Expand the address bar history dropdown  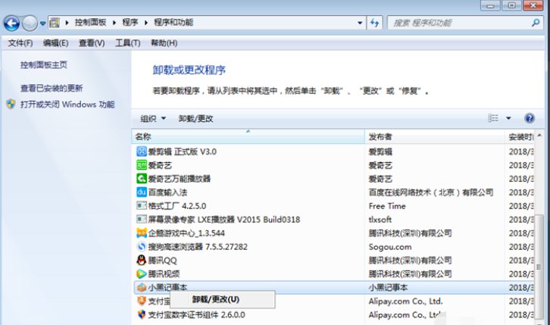360,23
